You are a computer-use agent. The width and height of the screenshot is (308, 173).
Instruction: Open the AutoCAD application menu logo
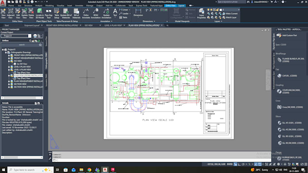point(3,3)
